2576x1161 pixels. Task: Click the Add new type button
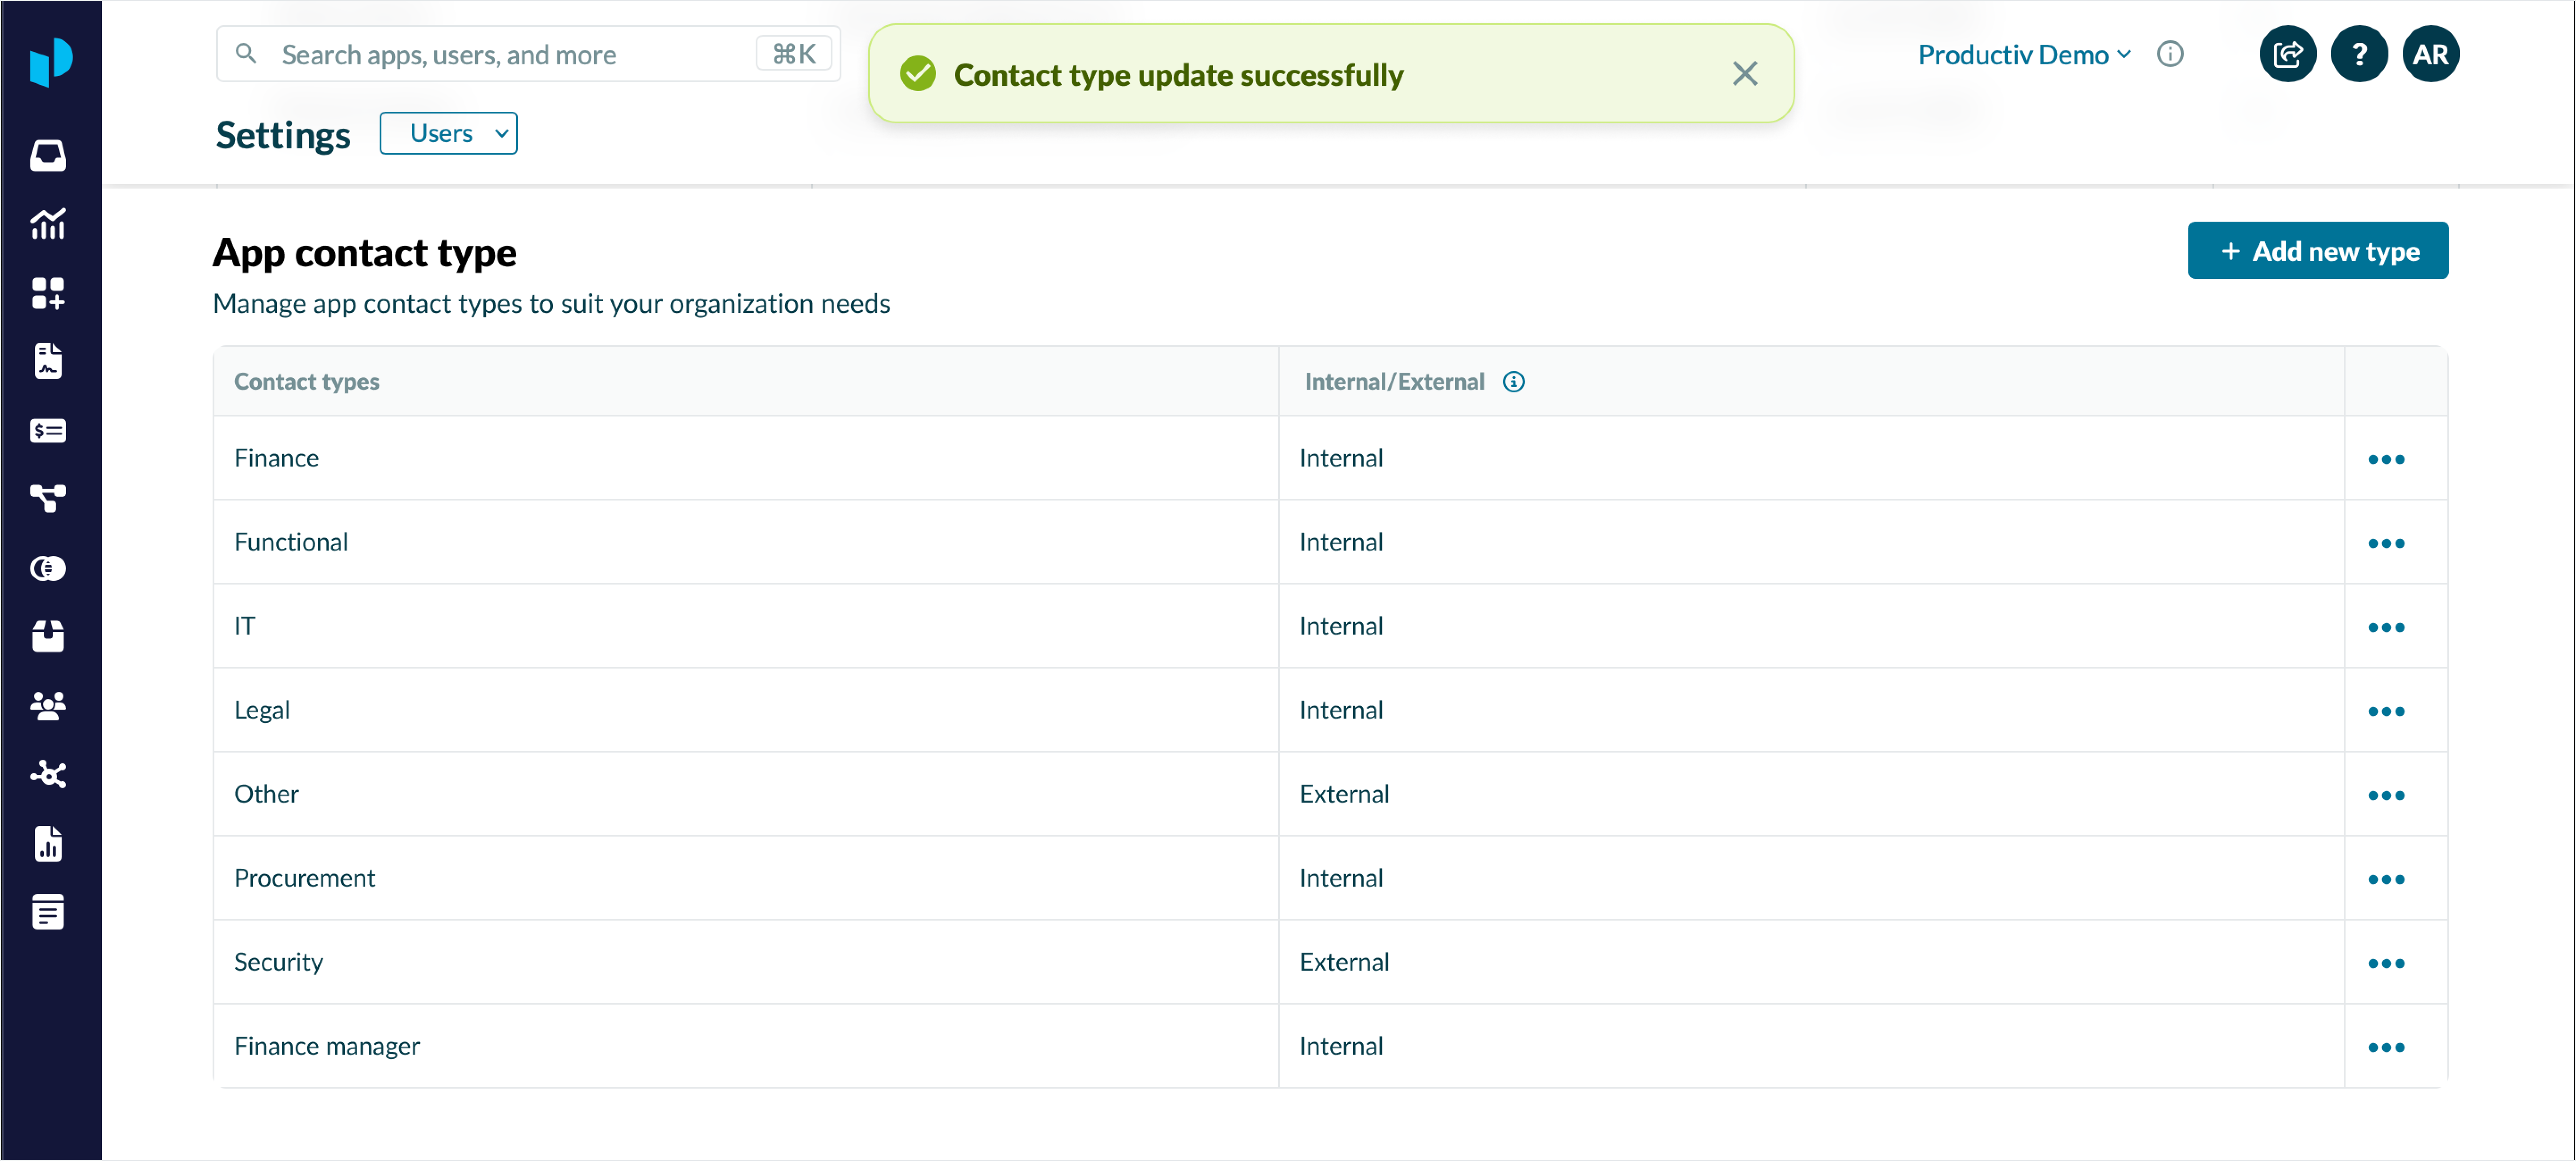2317,250
